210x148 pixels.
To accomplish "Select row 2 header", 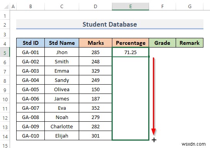I will [x=5, y=25].
